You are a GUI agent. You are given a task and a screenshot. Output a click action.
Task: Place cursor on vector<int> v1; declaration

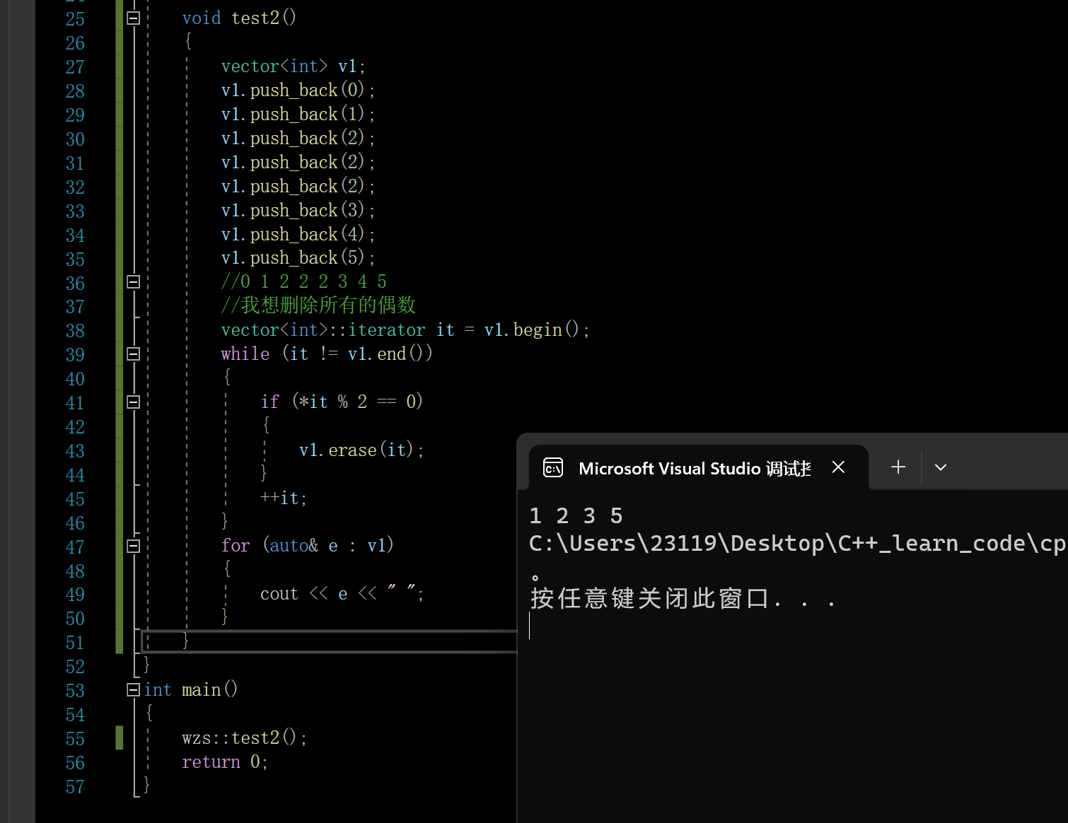[294, 66]
